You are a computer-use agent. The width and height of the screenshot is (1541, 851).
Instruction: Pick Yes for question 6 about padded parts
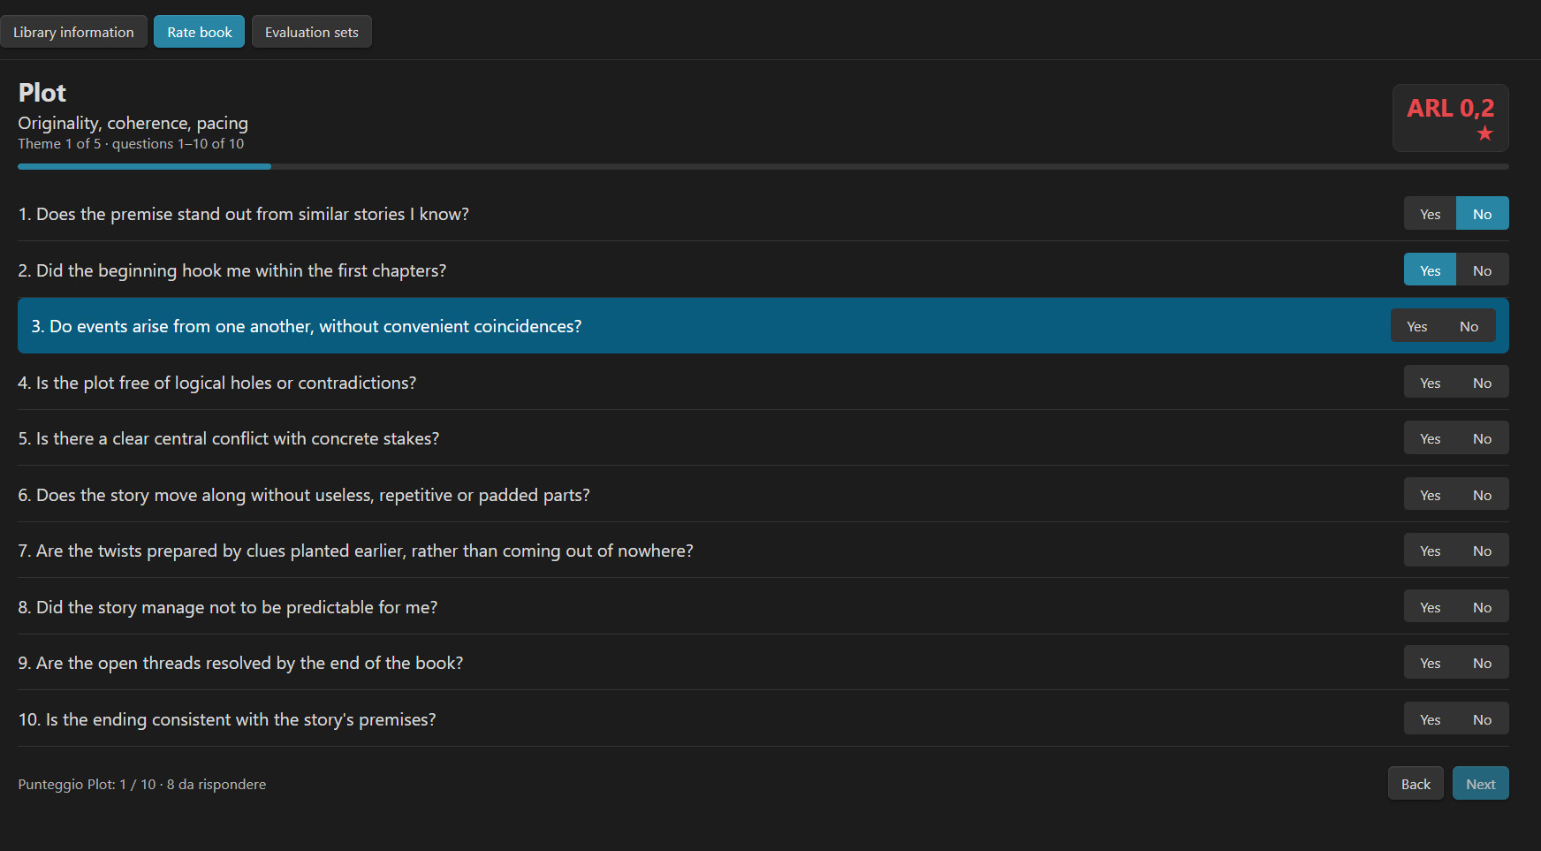tap(1430, 495)
